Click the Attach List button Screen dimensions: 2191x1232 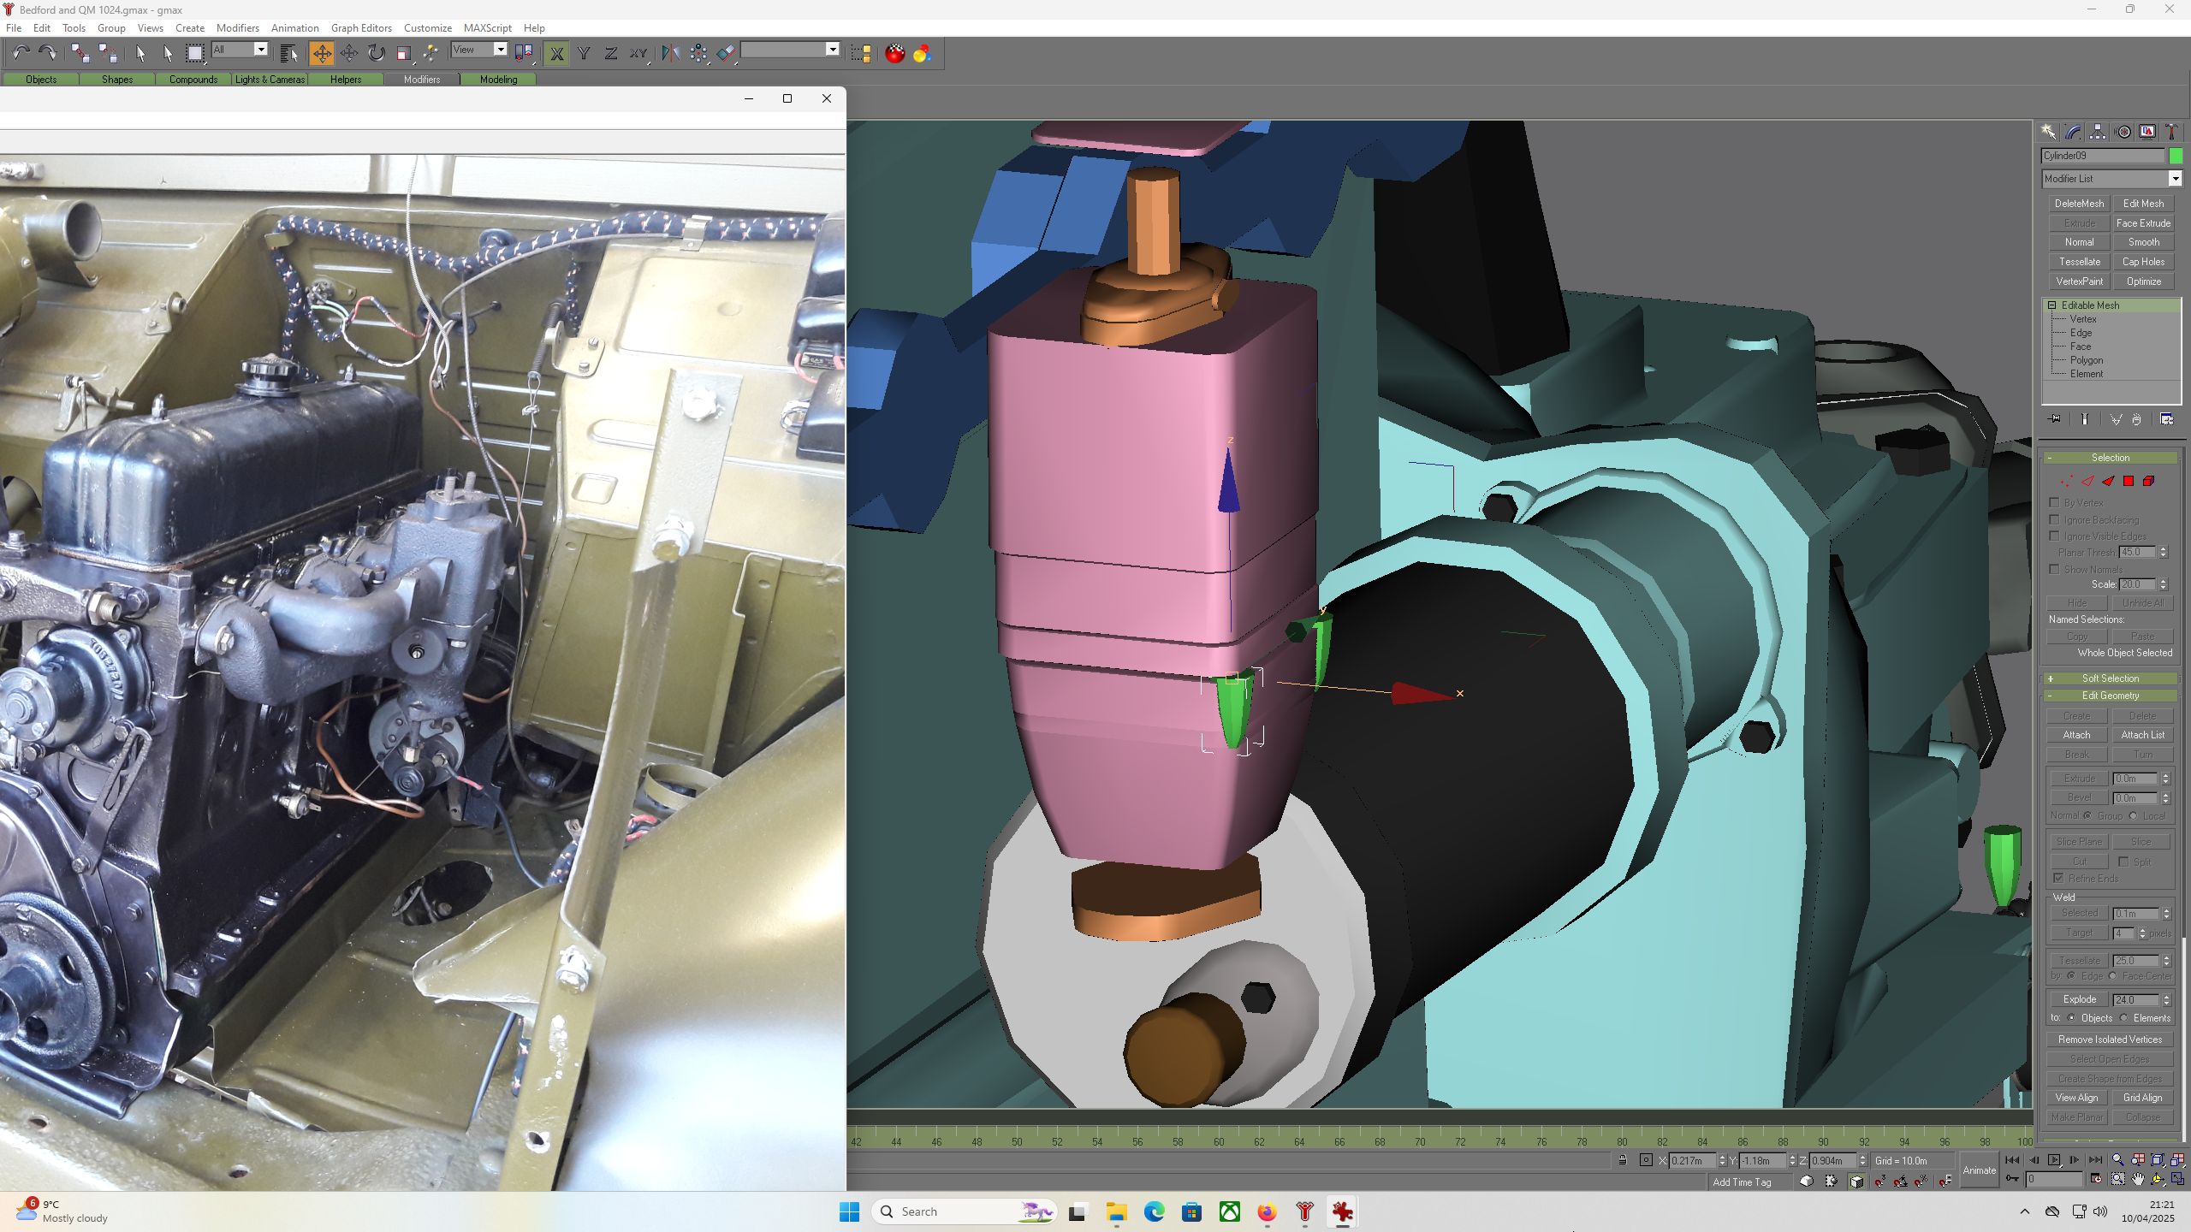point(2142,735)
